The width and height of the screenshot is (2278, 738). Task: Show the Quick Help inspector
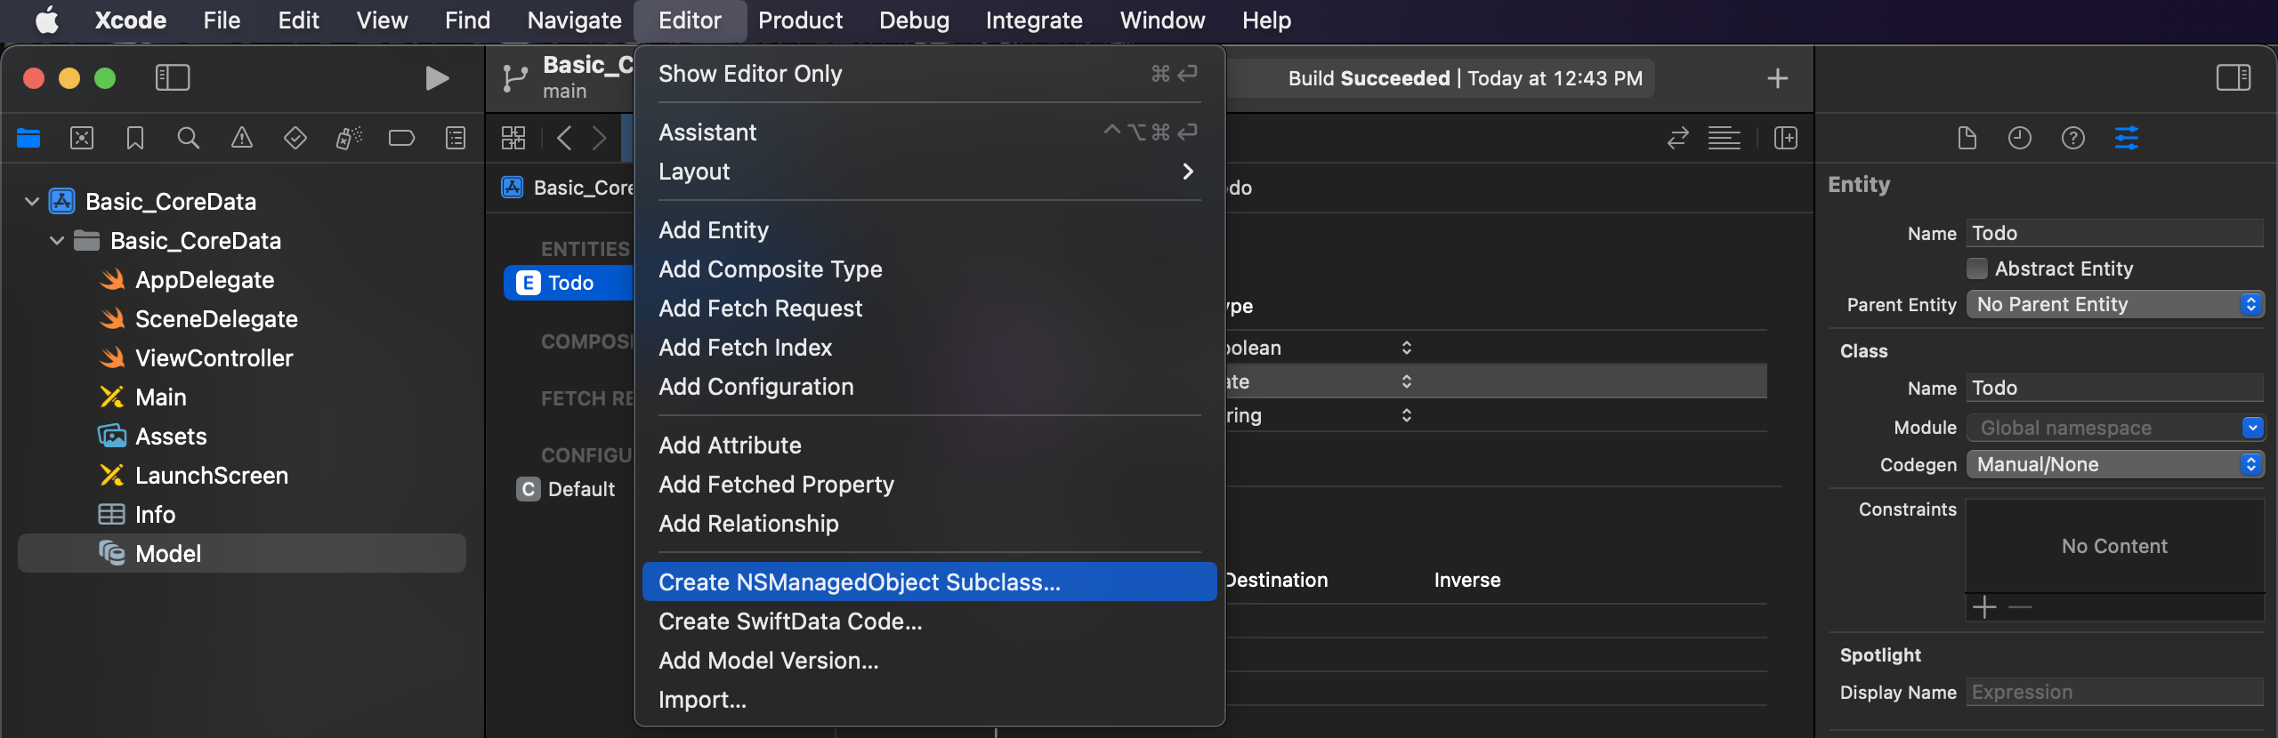2073,138
